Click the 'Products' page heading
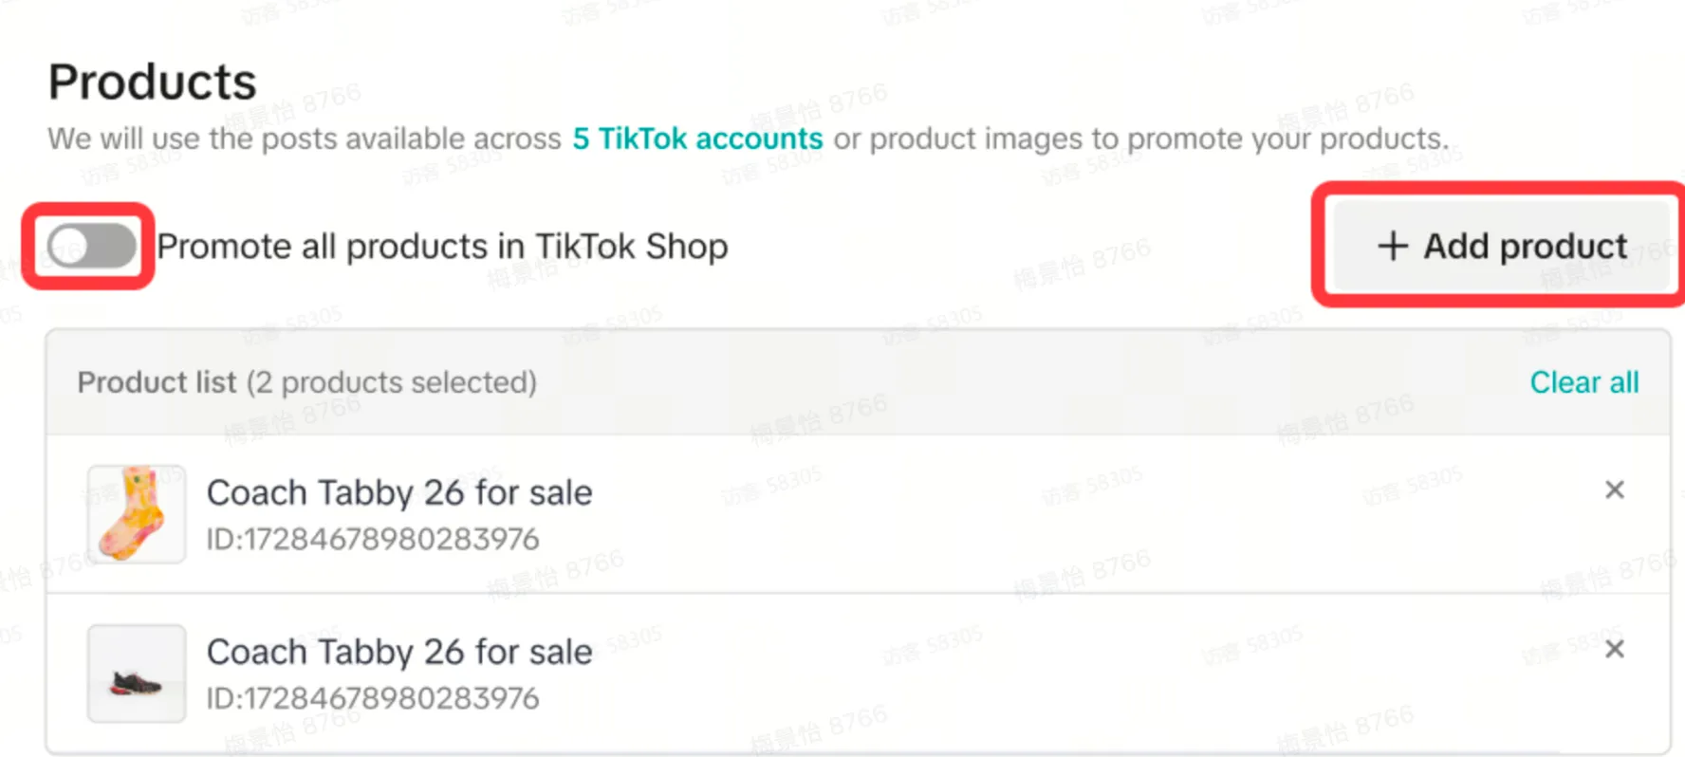Image resolution: width=1685 pixels, height=757 pixels. pos(153,82)
